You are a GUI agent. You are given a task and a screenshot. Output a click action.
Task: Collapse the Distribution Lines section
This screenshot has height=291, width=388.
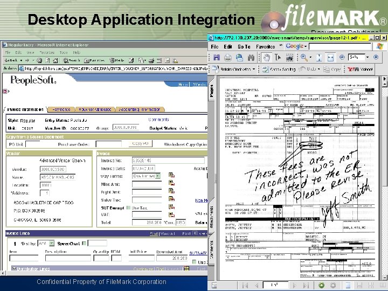(14, 269)
